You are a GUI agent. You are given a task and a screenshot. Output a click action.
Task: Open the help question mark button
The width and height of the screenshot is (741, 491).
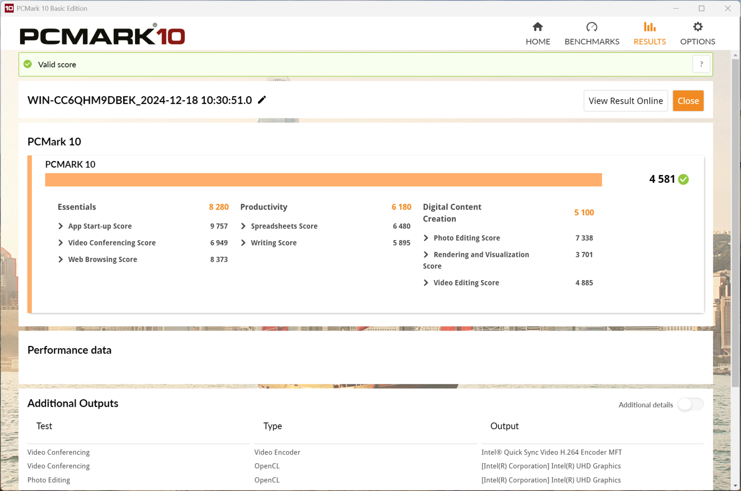pyautogui.click(x=701, y=64)
